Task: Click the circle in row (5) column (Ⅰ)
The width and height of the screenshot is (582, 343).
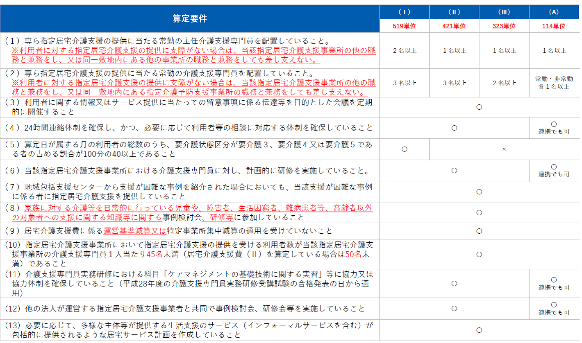Action: 404,149
